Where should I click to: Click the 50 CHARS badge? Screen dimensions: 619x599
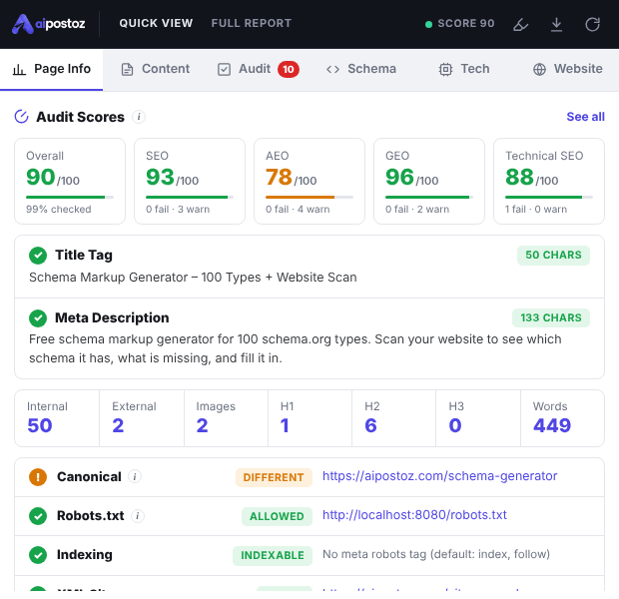pos(553,256)
